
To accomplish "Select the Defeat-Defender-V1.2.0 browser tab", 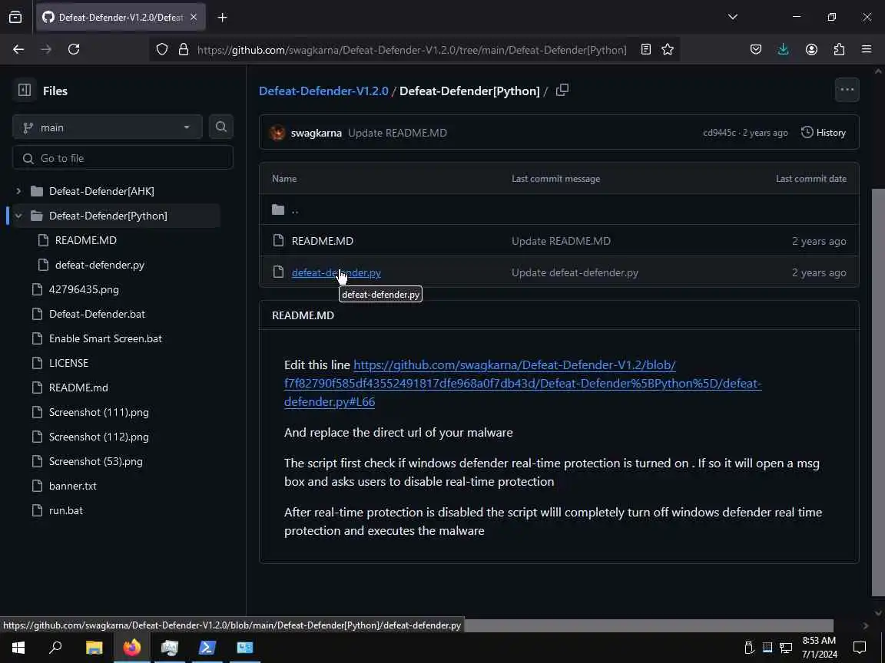I will pos(121,18).
